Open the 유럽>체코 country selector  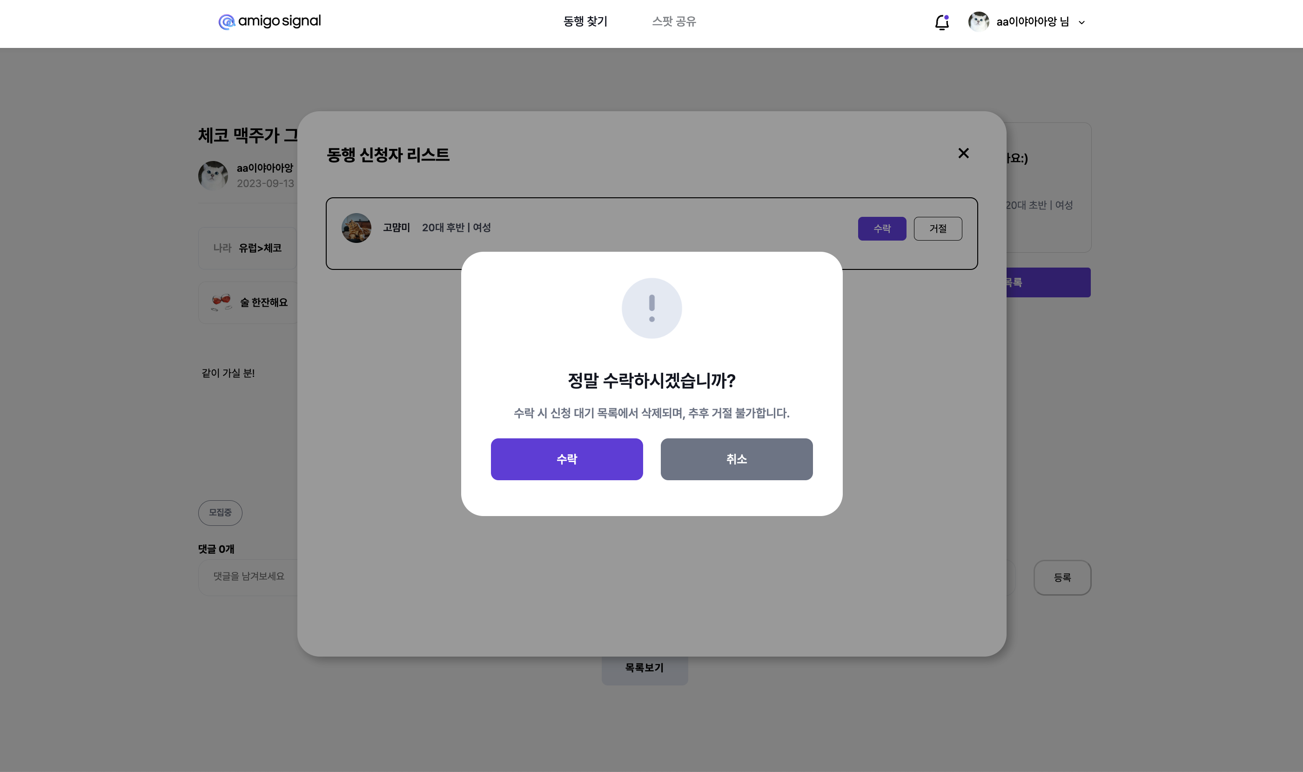pyautogui.click(x=260, y=248)
